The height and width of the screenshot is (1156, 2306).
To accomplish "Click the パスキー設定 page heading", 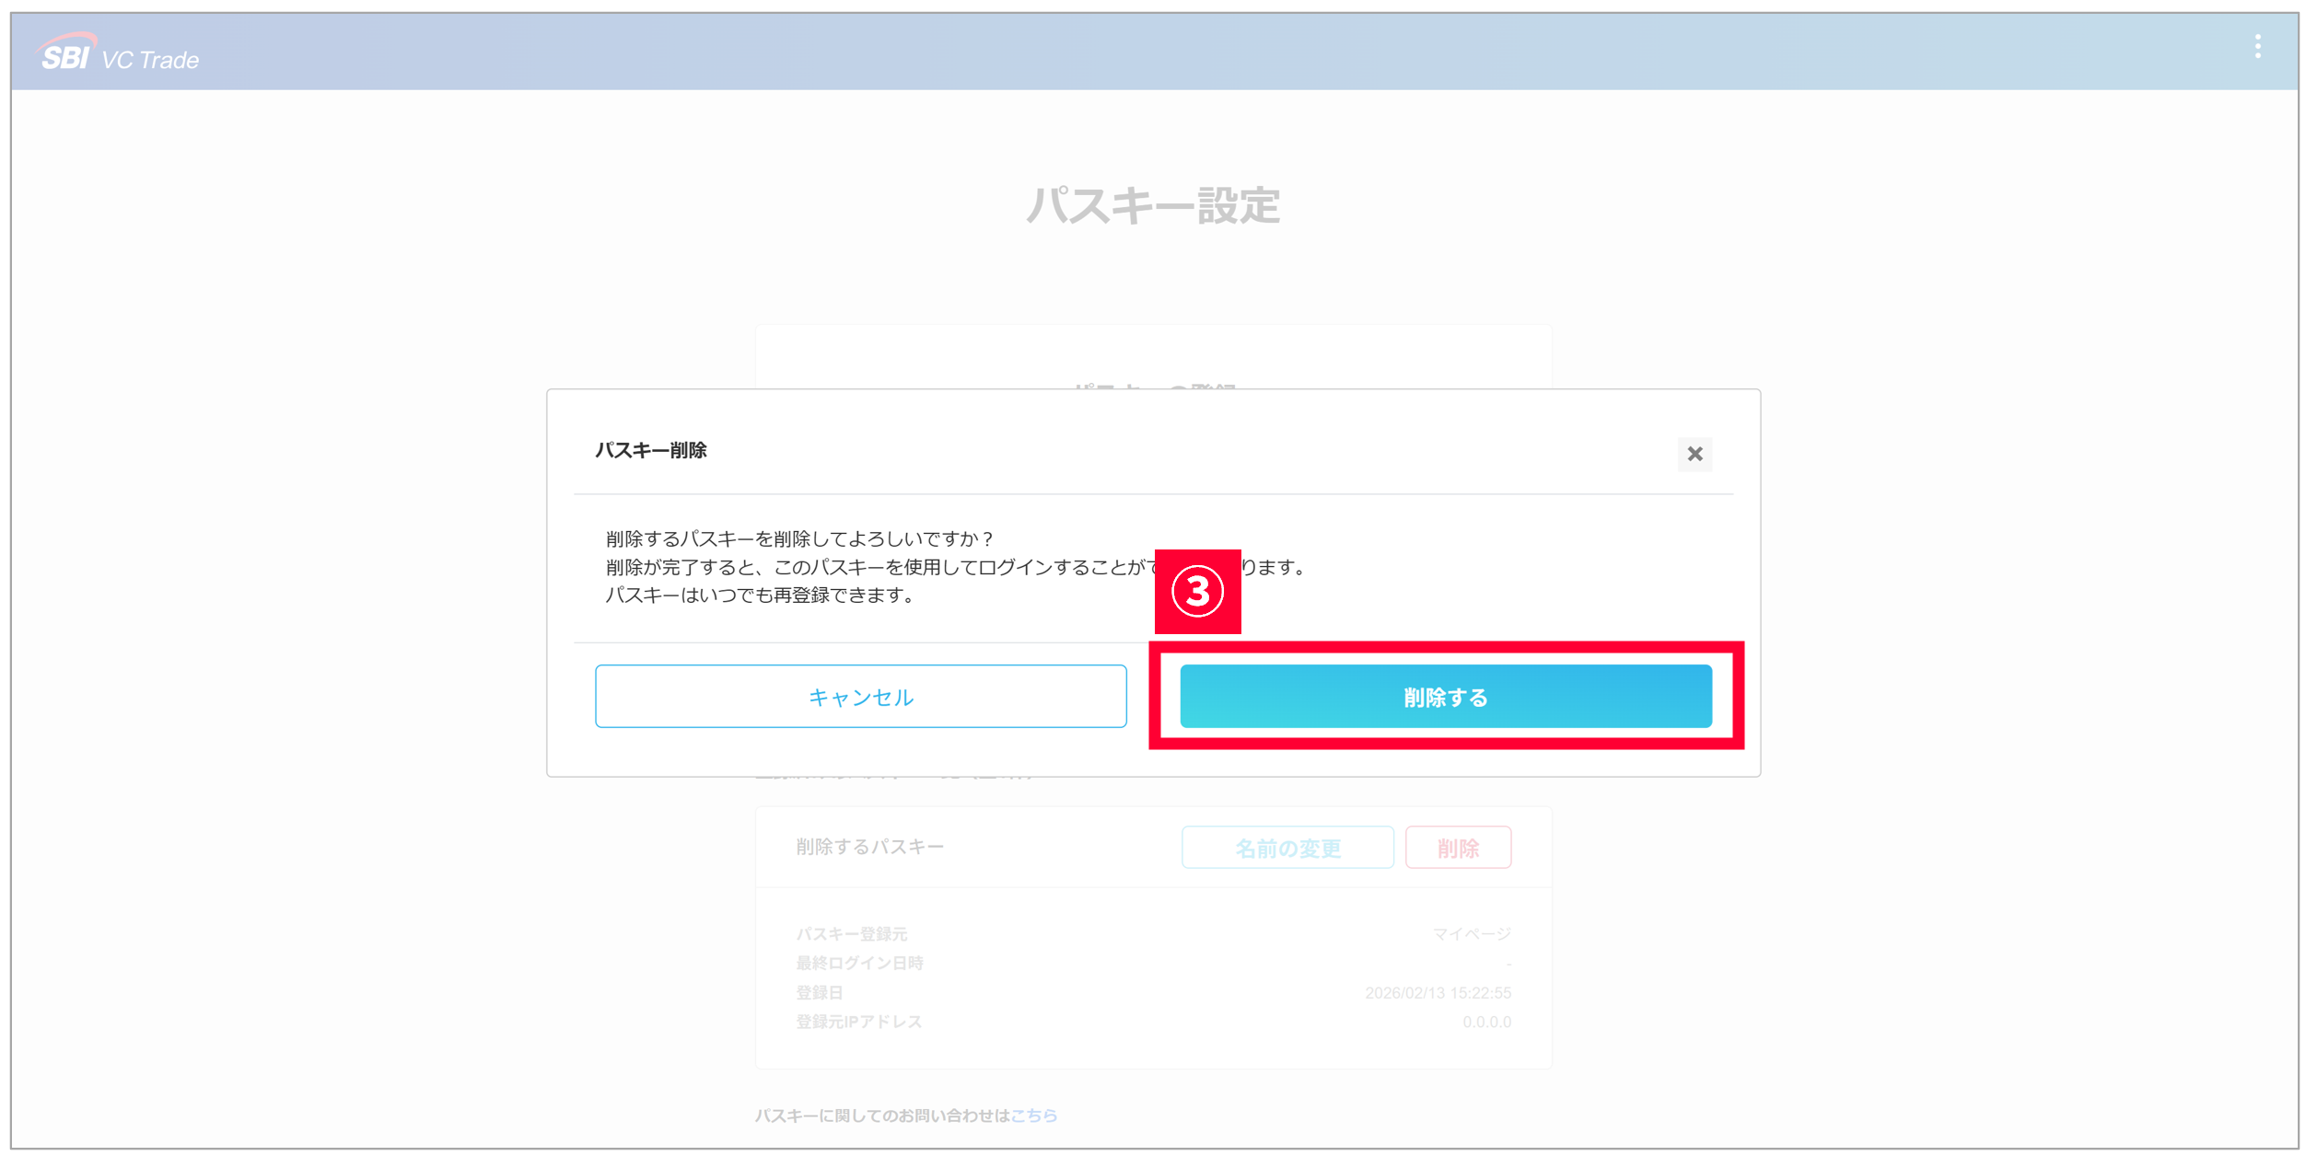I will (1153, 205).
